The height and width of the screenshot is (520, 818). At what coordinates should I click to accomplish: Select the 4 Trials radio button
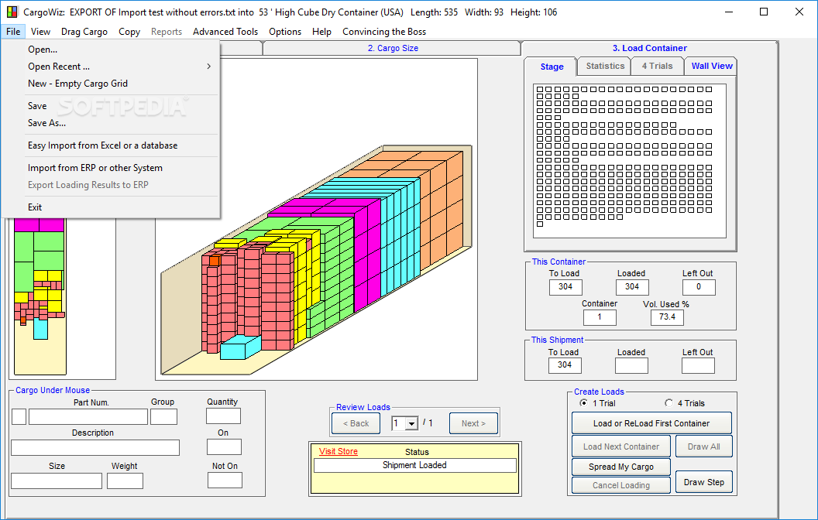click(x=668, y=402)
